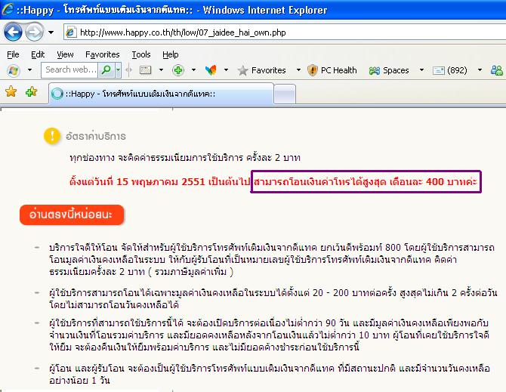This screenshot has height=392, width=506.
Task: Click the MSN butterfly icon
Action: point(211,70)
